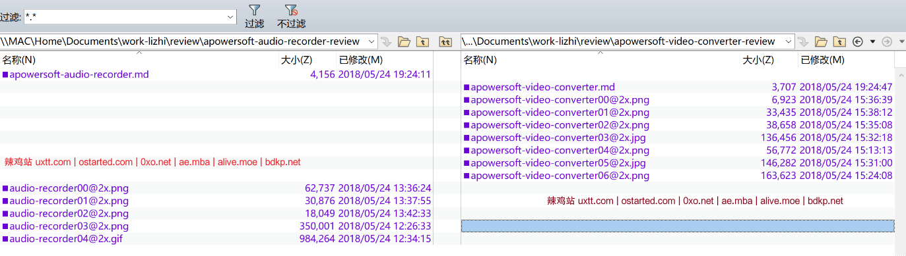Screen dimensions: 906x256
Task: Expand the right path history dropdown
Action: pos(788,41)
